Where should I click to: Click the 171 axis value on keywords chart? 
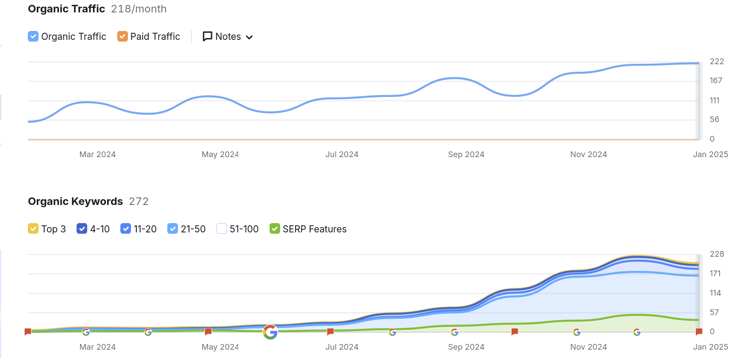pos(715,274)
